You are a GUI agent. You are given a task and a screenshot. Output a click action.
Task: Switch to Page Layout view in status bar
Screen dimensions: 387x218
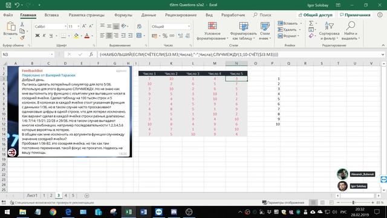tap(322, 202)
